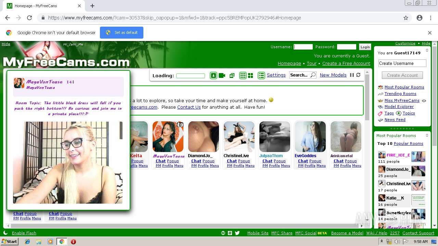Image resolution: width=438 pixels, height=246 pixels.
Task: Open Chrome three-dot menu
Action: pos(430,18)
